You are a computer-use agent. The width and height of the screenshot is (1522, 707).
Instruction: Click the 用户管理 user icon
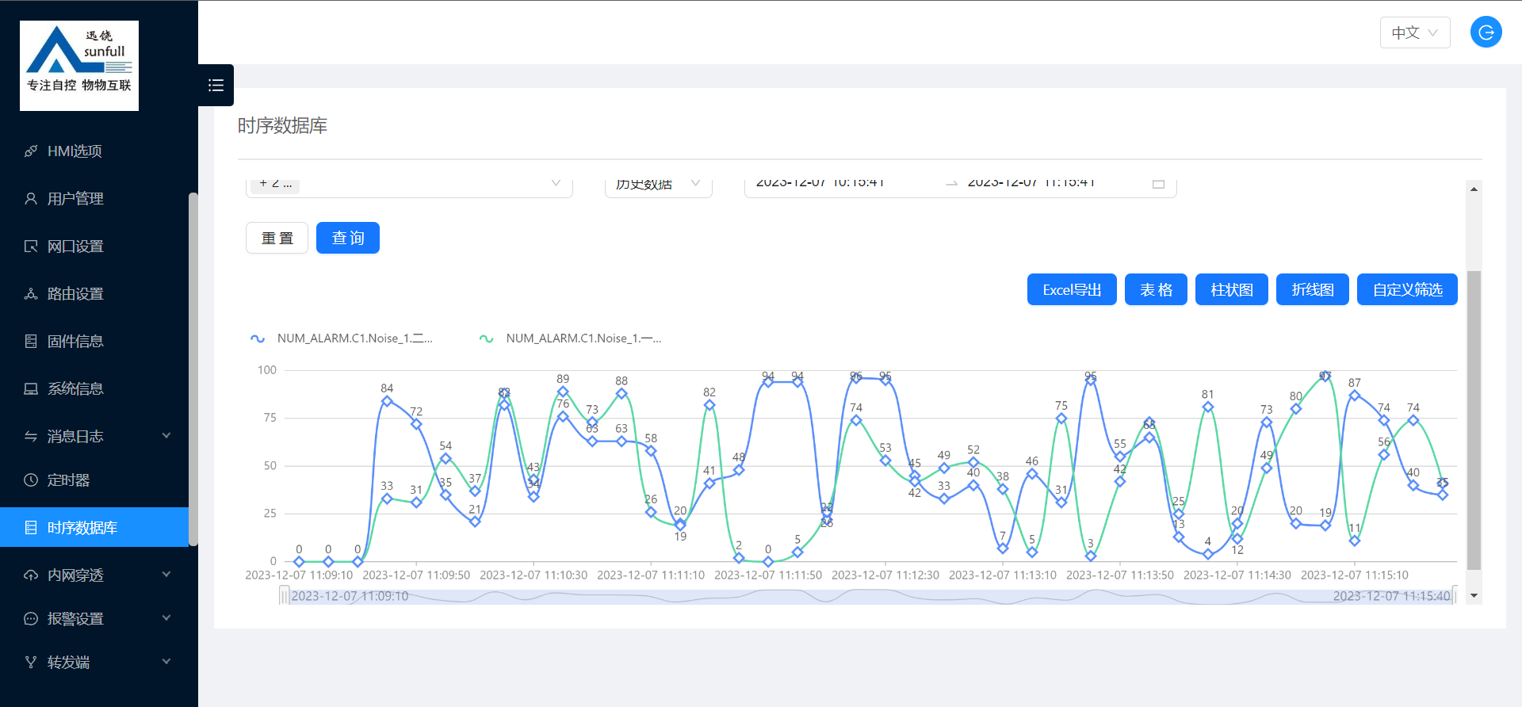pyautogui.click(x=31, y=199)
